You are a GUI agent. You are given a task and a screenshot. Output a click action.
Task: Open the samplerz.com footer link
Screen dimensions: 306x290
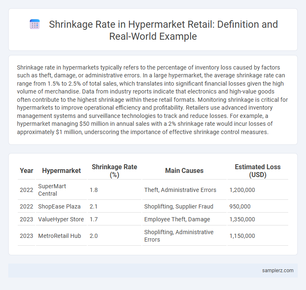(x=278, y=271)
